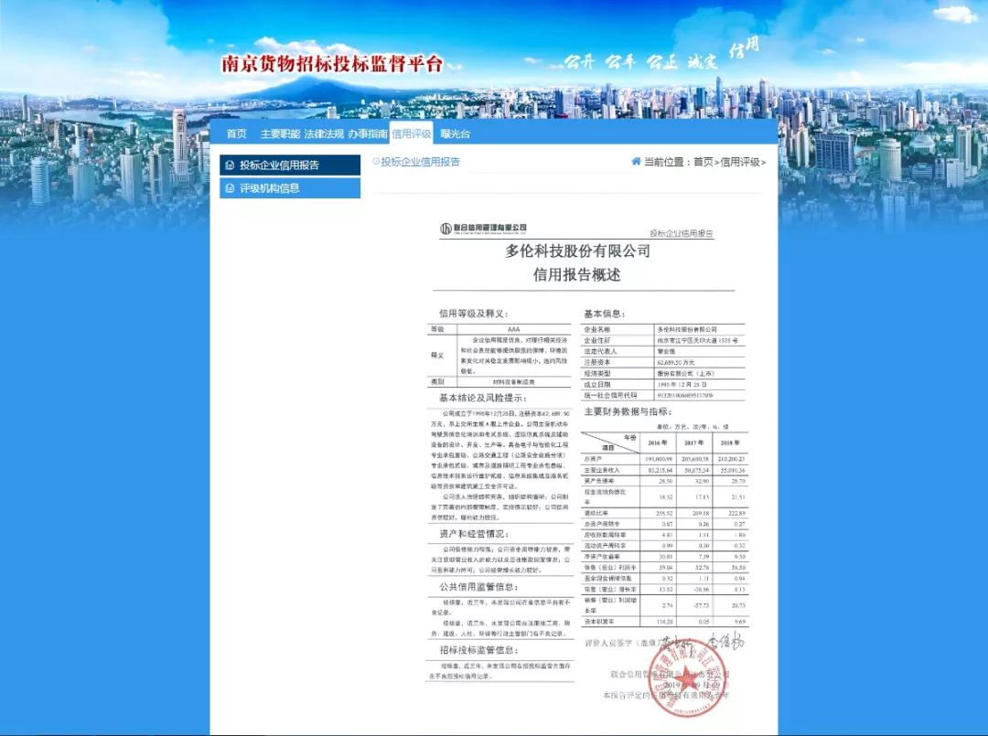Click the 资产和经营情况 section heading
This screenshot has height=736, width=988.
click(x=474, y=534)
